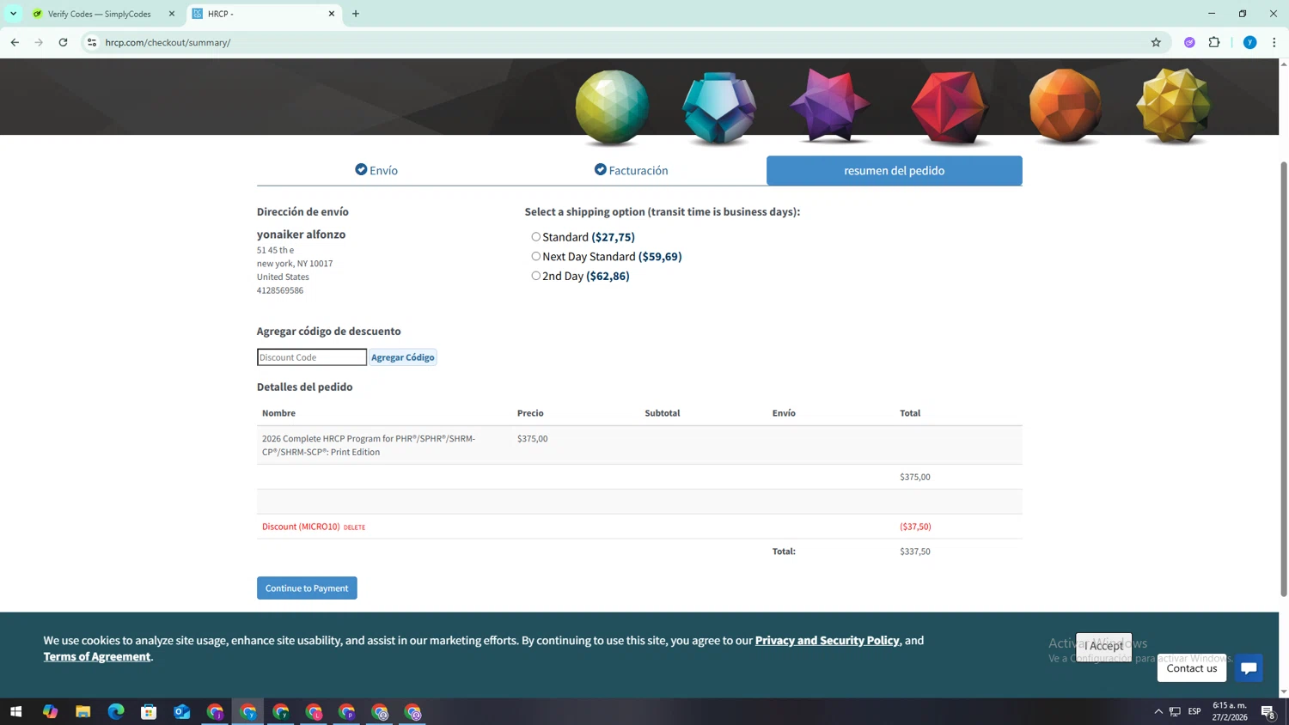Switch to Verify Codes — SimplyCodes tab
The width and height of the screenshot is (1289, 725).
pos(99,14)
